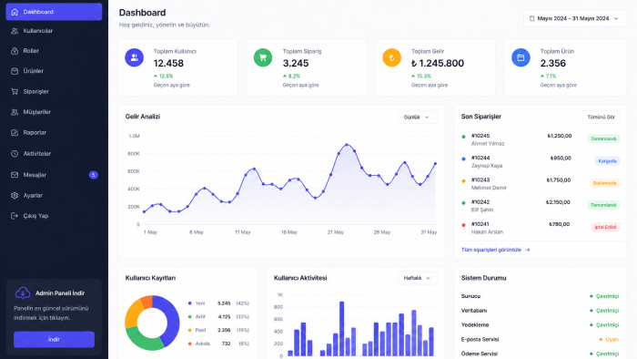Open the Dashboard home icon in sidebar
This screenshot has width=637, height=359.
click(15, 12)
